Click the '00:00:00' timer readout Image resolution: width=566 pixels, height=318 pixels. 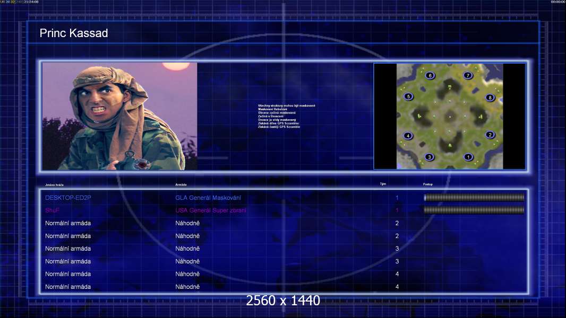pos(558,2)
